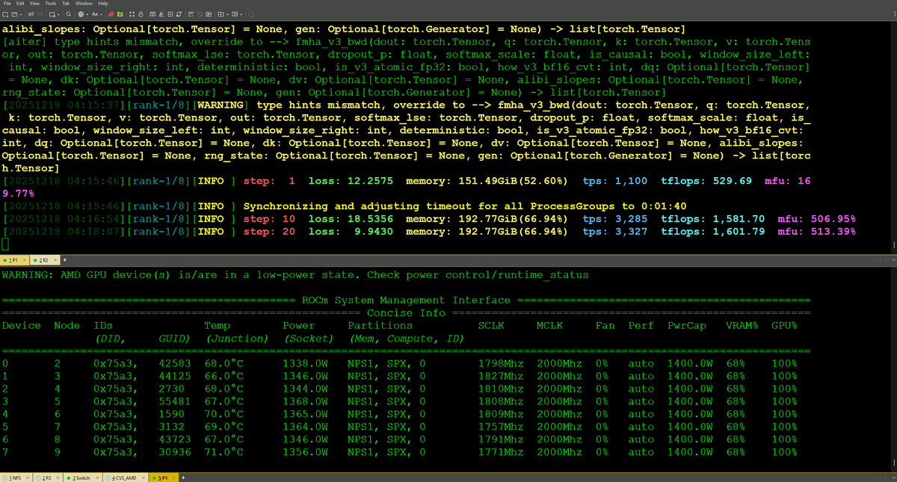
Task: Switch to the 3 Switch tab
Action: coord(82,478)
